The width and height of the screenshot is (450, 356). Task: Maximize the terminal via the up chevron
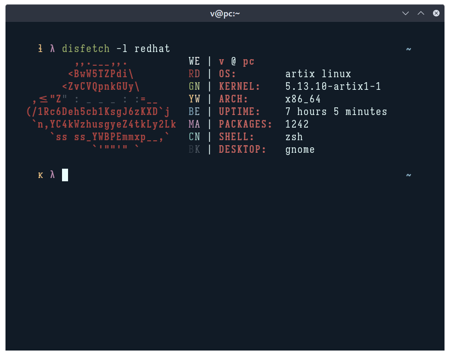tap(420, 13)
